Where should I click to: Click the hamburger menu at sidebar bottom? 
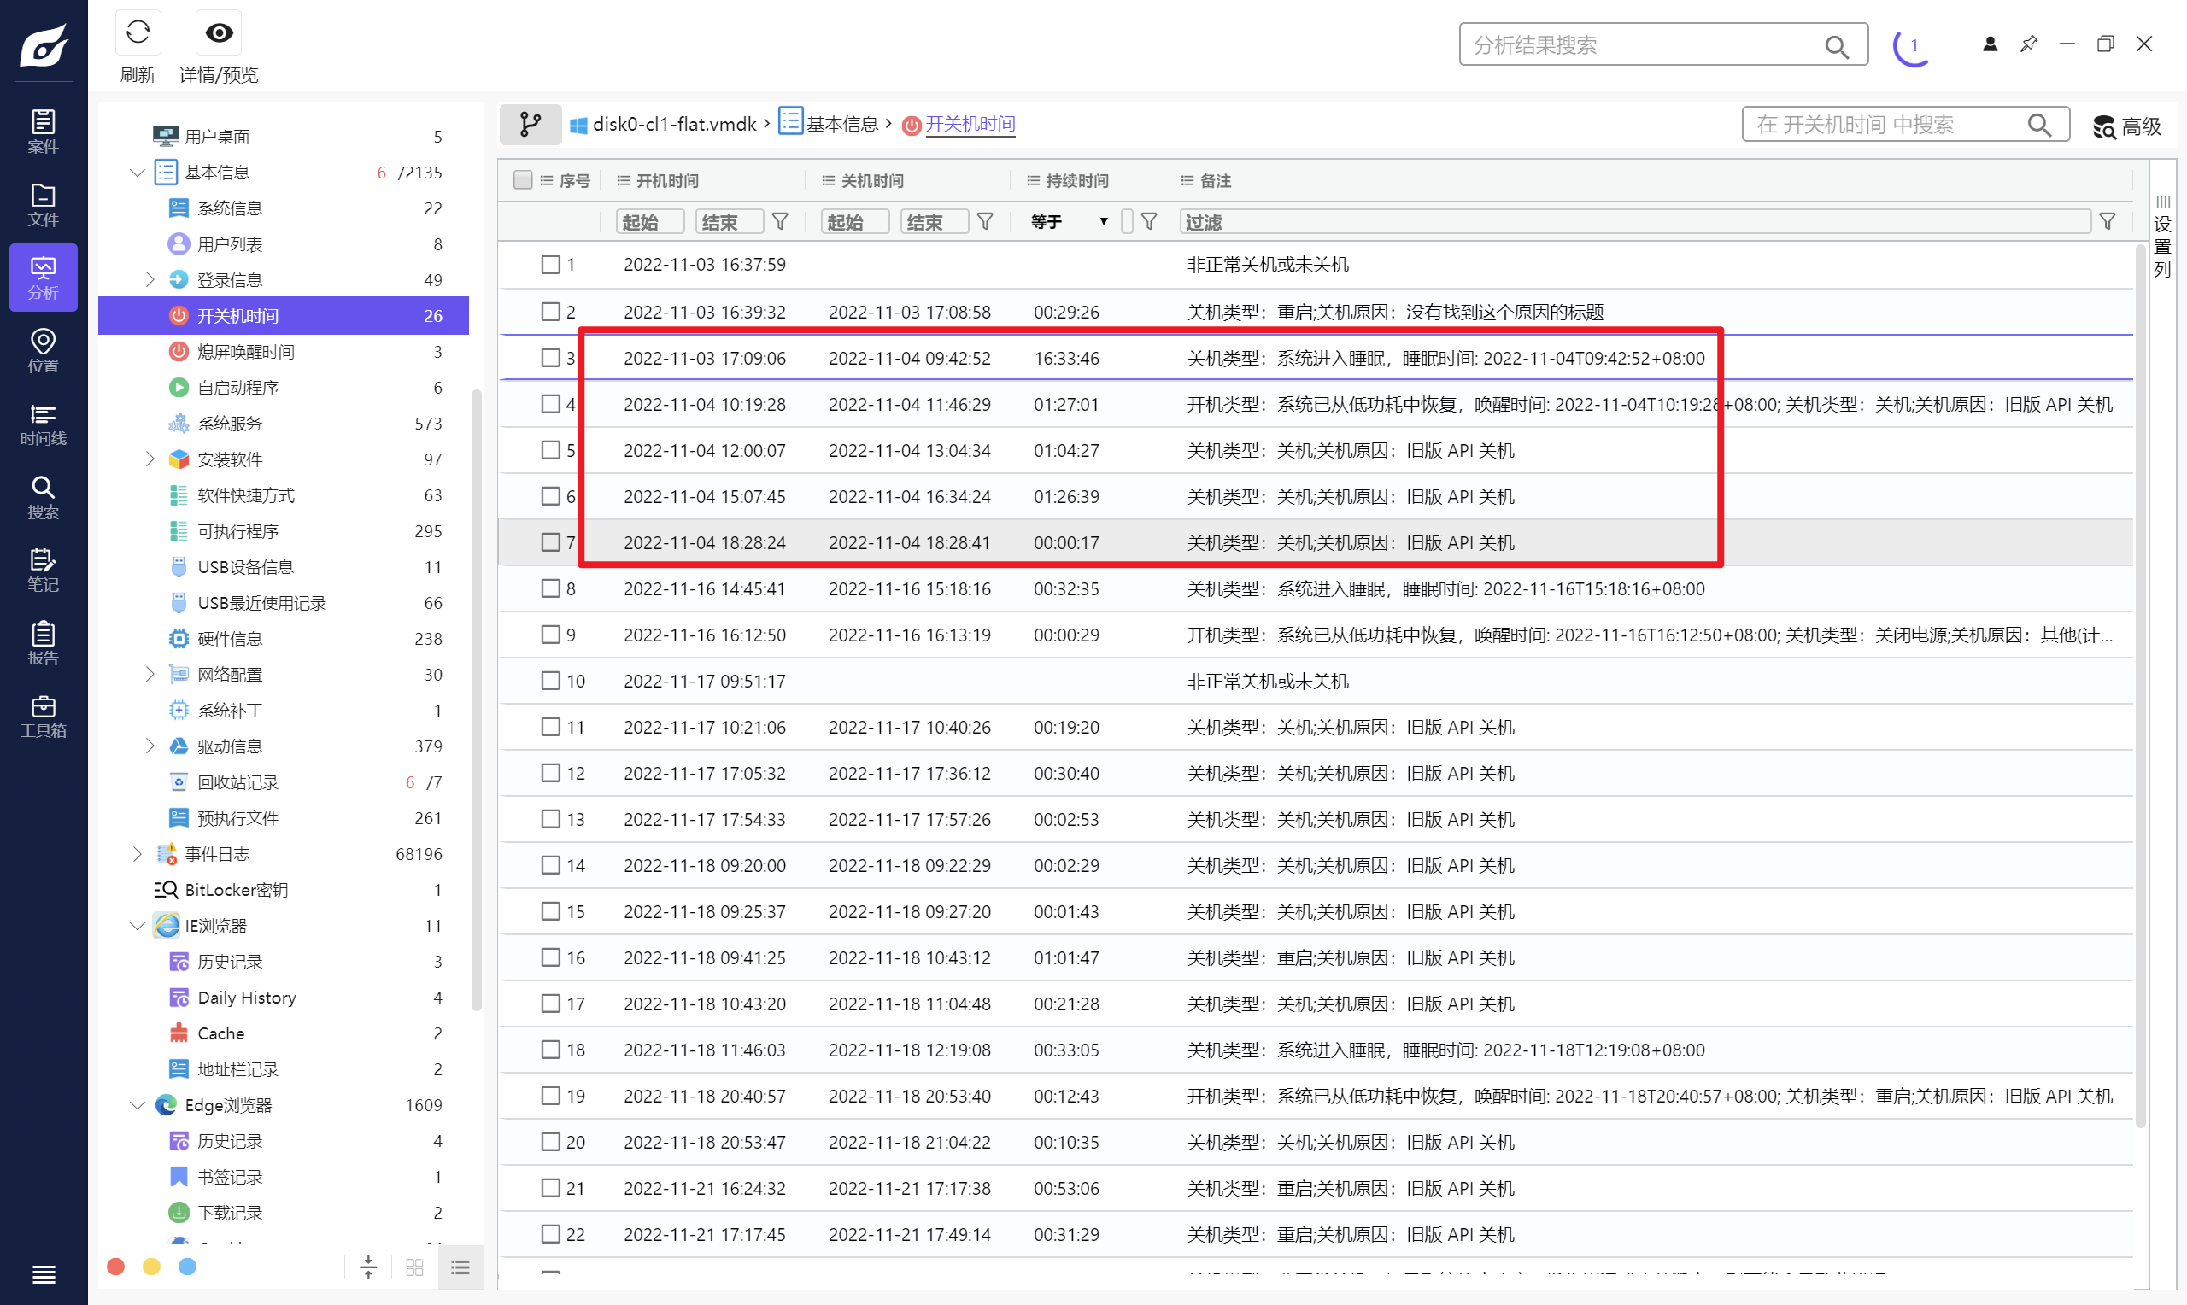[43, 1274]
